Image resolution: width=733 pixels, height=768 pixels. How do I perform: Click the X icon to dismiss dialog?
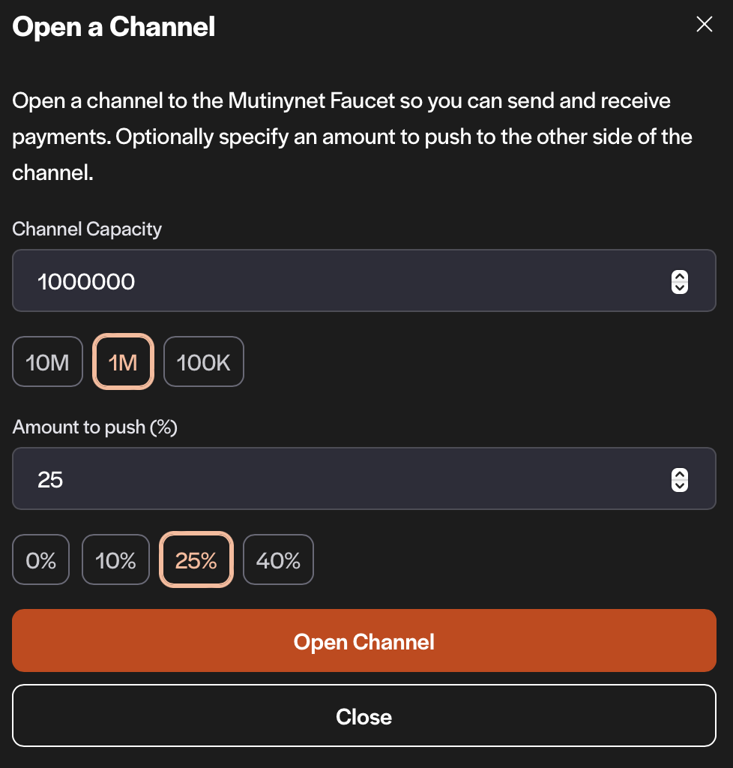pos(704,24)
